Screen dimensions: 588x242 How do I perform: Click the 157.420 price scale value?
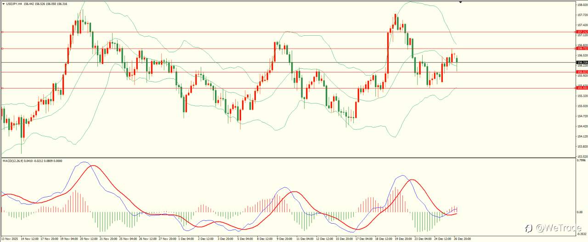click(x=582, y=25)
